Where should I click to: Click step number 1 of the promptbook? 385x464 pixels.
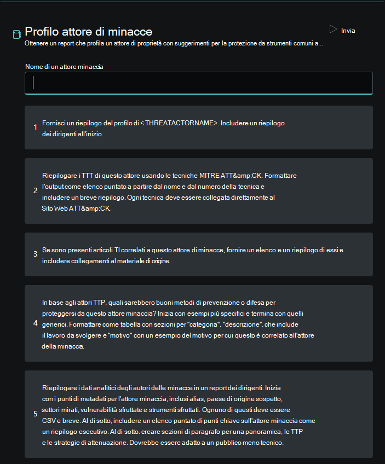(35, 127)
